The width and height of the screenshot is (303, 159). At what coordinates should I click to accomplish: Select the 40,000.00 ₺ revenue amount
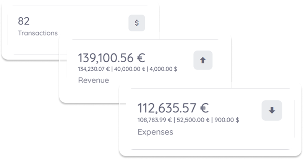[129, 69]
